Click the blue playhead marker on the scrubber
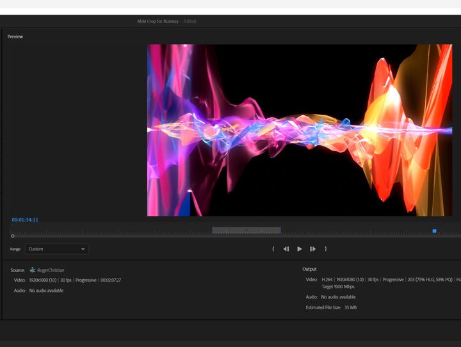 coord(434,231)
